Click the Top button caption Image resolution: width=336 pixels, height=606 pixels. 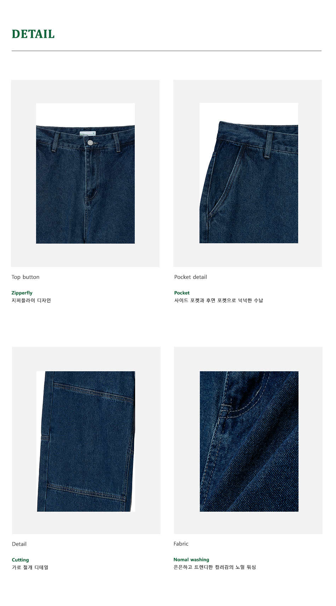[x=25, y=277]
